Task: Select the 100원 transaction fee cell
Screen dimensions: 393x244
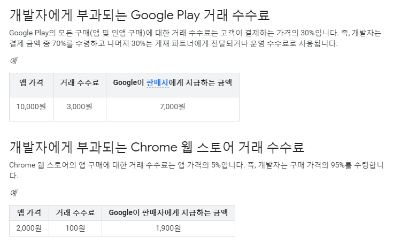Action: (75, 228)
